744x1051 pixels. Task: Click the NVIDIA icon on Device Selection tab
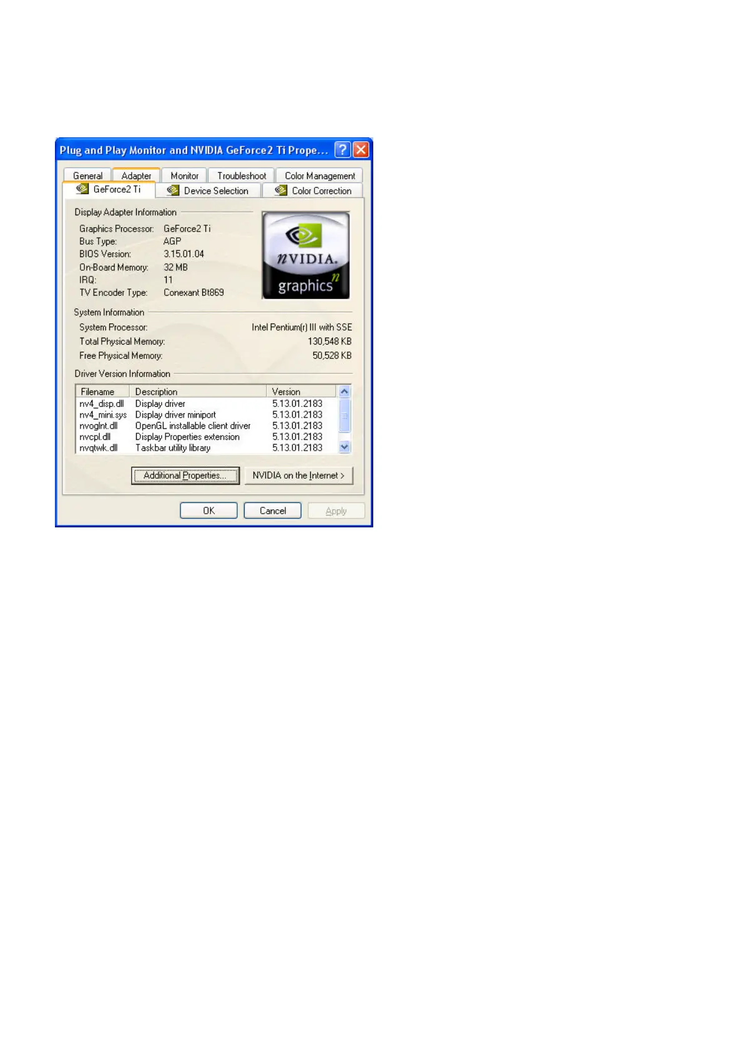173,190
